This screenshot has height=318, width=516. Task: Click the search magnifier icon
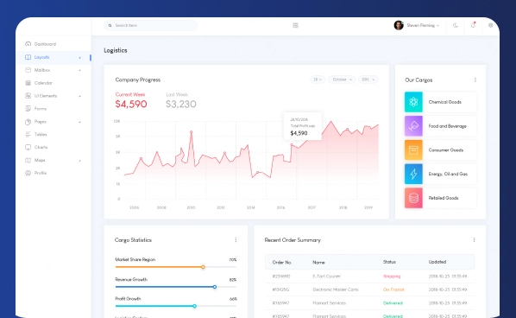click(110, 25)
